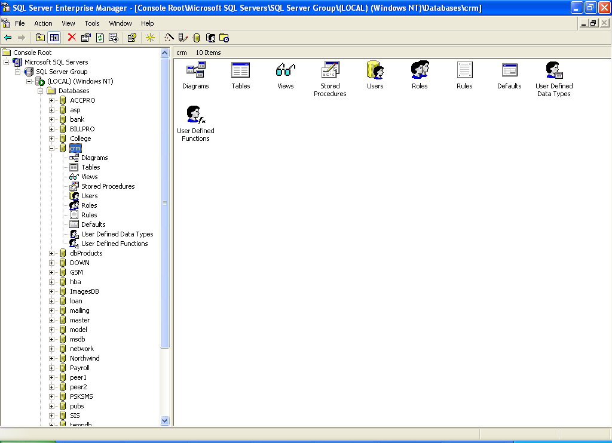Select the BILLPRO database
612x443 pixels.
(82, 129)
